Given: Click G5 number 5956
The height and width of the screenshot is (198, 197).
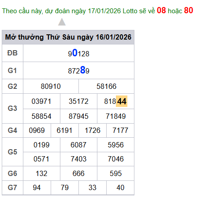Looking at the screenshot, I should pos(116,145).
